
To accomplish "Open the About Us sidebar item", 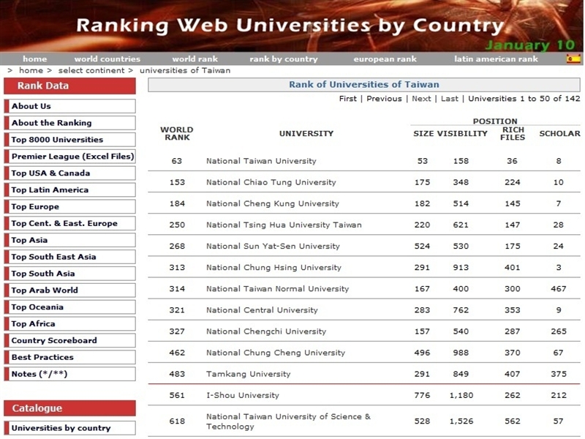I will pyautogui.click(x=31, y=106).
